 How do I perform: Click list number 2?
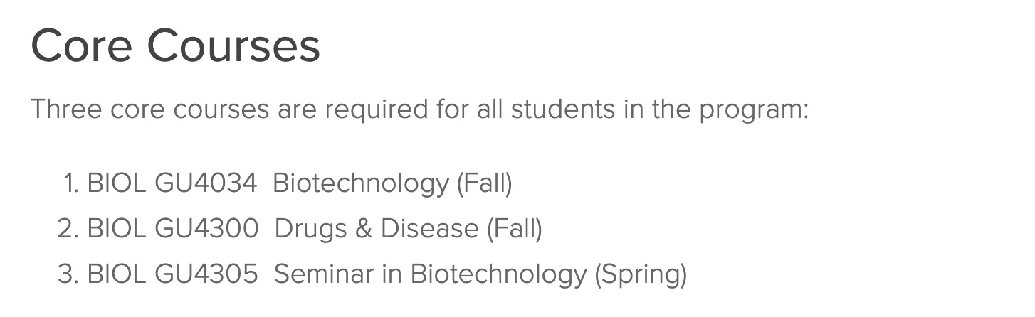tap(67, 229)
